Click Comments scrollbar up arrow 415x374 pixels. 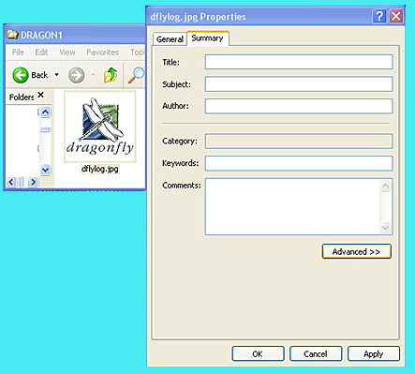click(x=386, y=186)
